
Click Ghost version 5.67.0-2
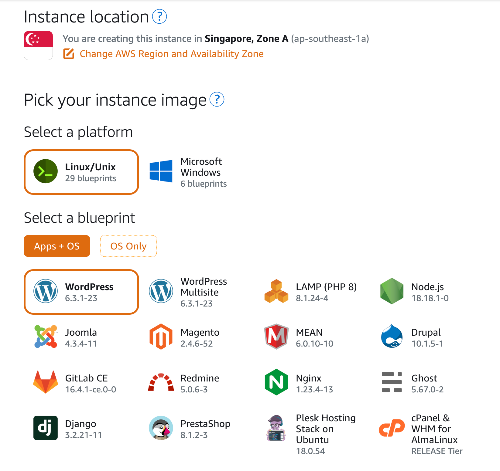(x=427, y=389)
